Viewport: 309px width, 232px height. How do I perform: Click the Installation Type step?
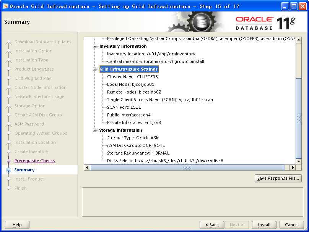tap(31, 60)
